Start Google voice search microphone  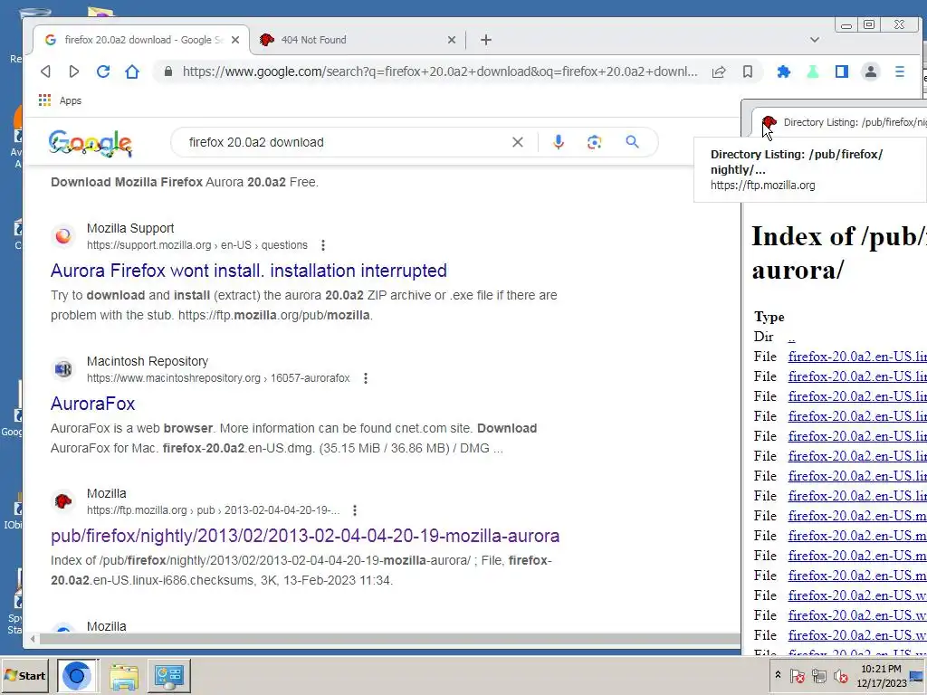[x=559, y=142]
